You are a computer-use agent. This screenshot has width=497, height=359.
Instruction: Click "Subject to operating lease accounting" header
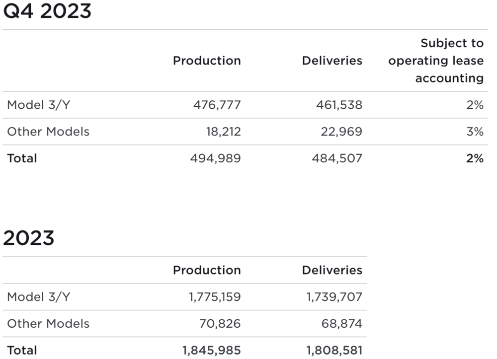point(436,61)
